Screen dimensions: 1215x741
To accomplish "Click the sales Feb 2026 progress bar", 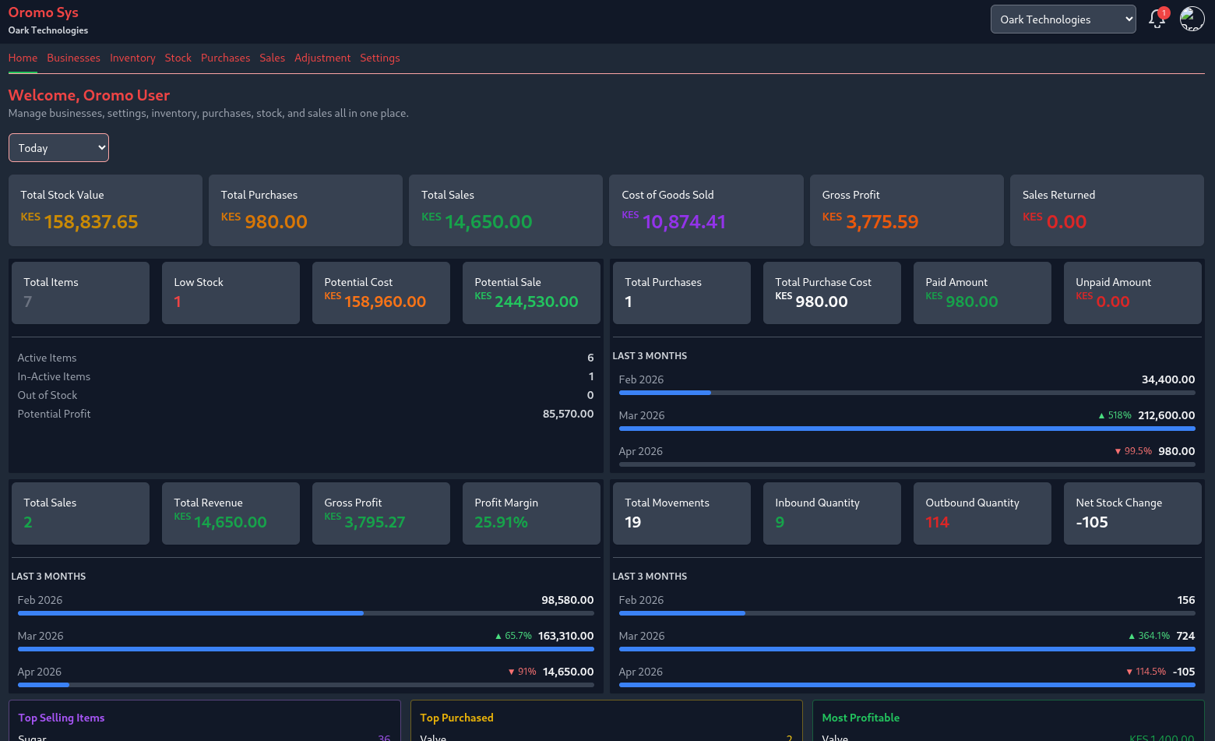I will click(x=305, y=613).
